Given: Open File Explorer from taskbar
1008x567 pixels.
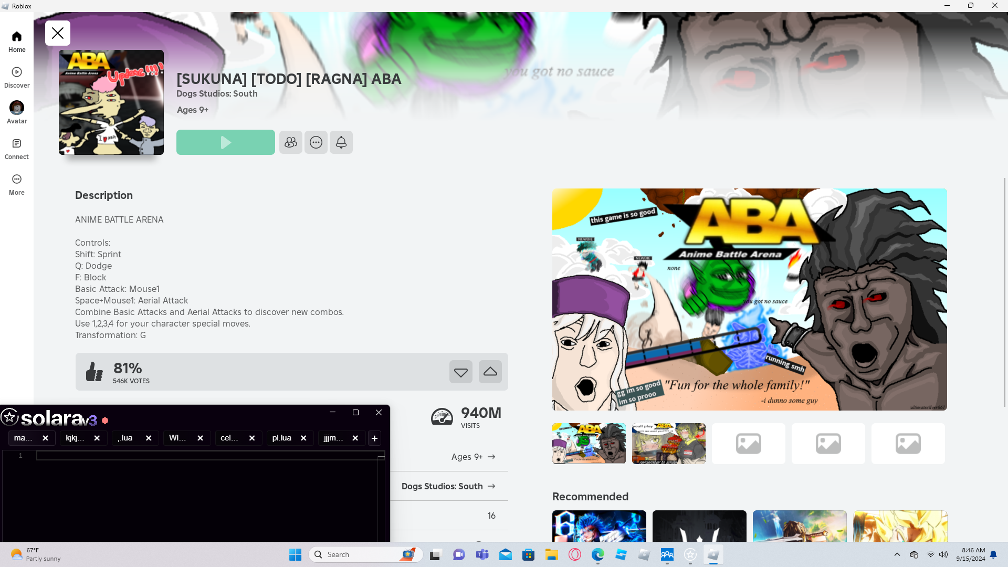Looking at the screenshot, I should click(x=552, y=554).
